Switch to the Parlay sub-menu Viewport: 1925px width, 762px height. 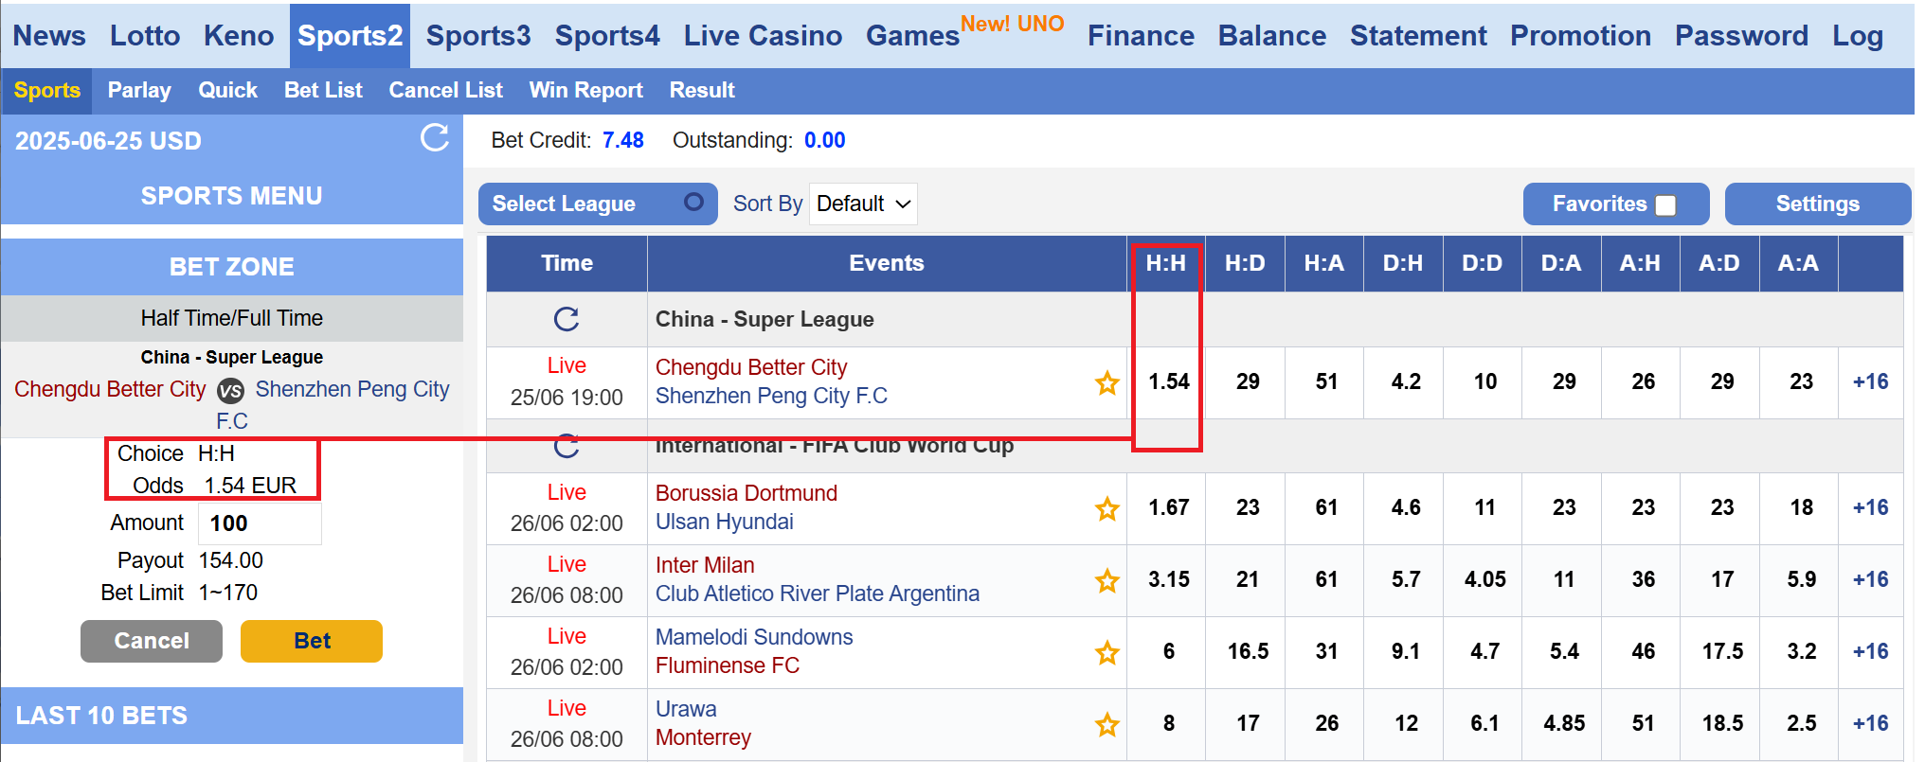(139, 90)
